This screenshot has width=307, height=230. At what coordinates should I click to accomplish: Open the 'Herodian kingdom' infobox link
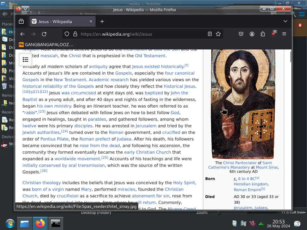[251, 184]
